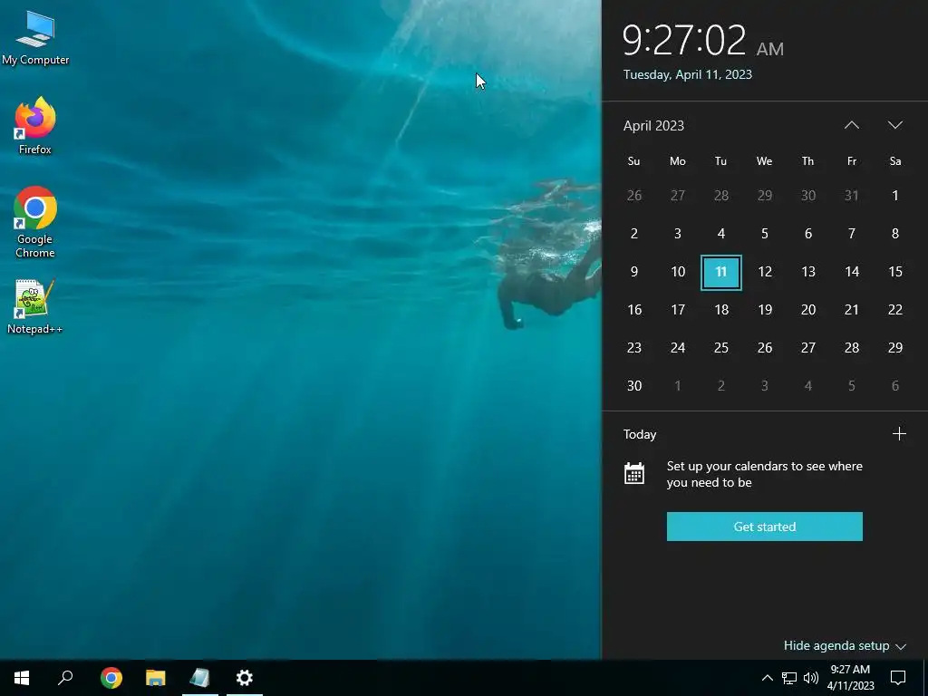
Task: Click the Today agenda heading
Action: tap(640, 434)
